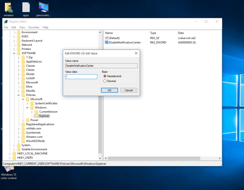
Task: Select the Hexadecimal base radio button
Action: [x=105, y=76]
